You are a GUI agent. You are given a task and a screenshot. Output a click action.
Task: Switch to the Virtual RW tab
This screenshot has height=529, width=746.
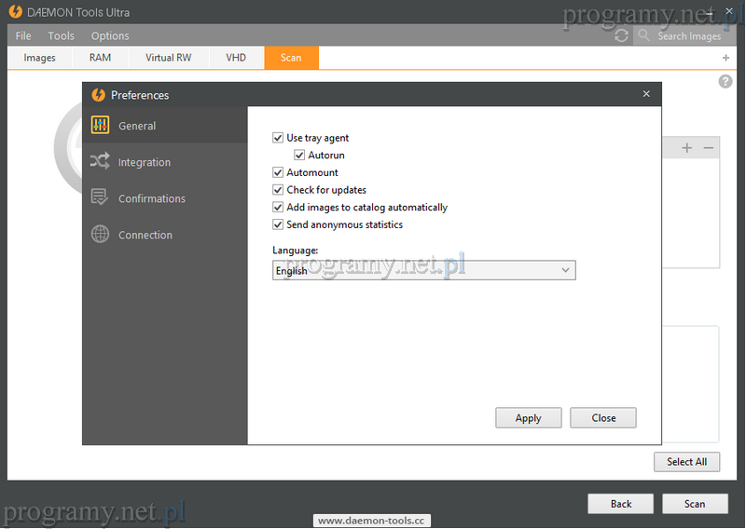(168, 58)
